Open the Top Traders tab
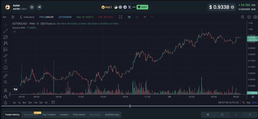The height and width of the screenshot is (119, 258). [49, 115]
